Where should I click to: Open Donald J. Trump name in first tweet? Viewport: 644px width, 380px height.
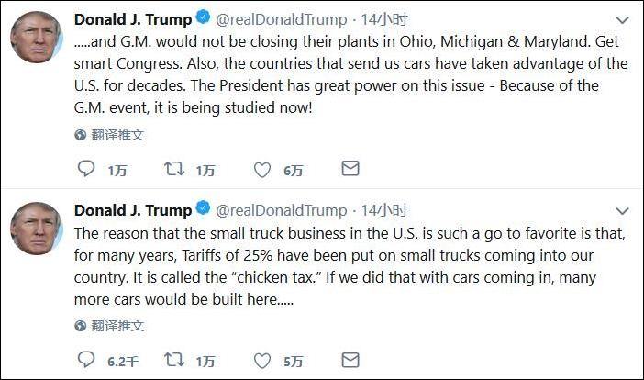(x=133, y=19)
